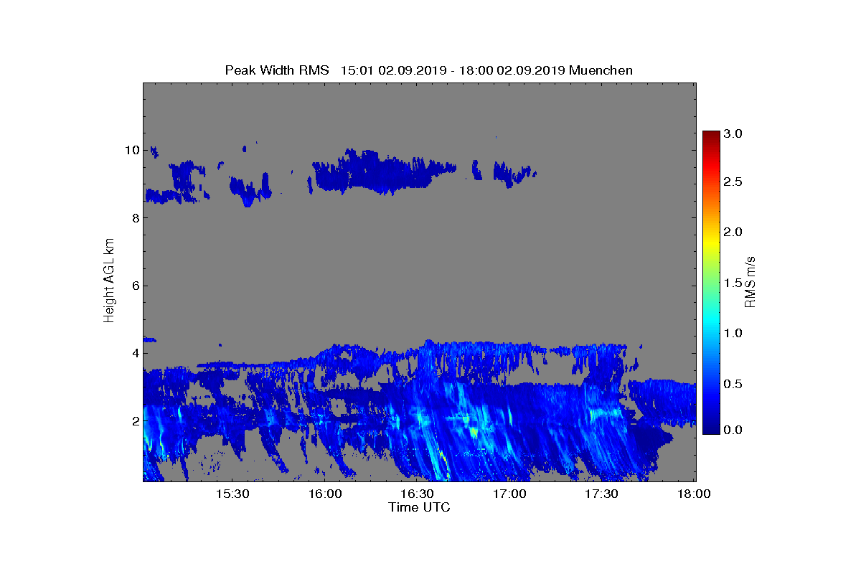Pick the dark blue bottom of colorbar
Screen dimensions: 861x574
click(x=711, y=429)
